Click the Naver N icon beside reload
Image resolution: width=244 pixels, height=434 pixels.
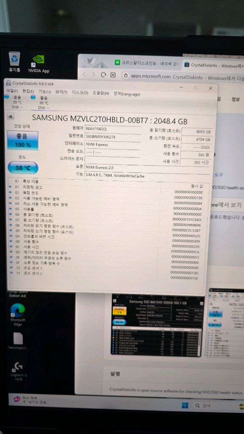point(113,75)
